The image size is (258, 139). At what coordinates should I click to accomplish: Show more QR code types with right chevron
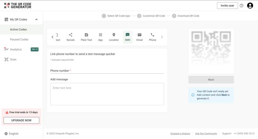(162, 37)
